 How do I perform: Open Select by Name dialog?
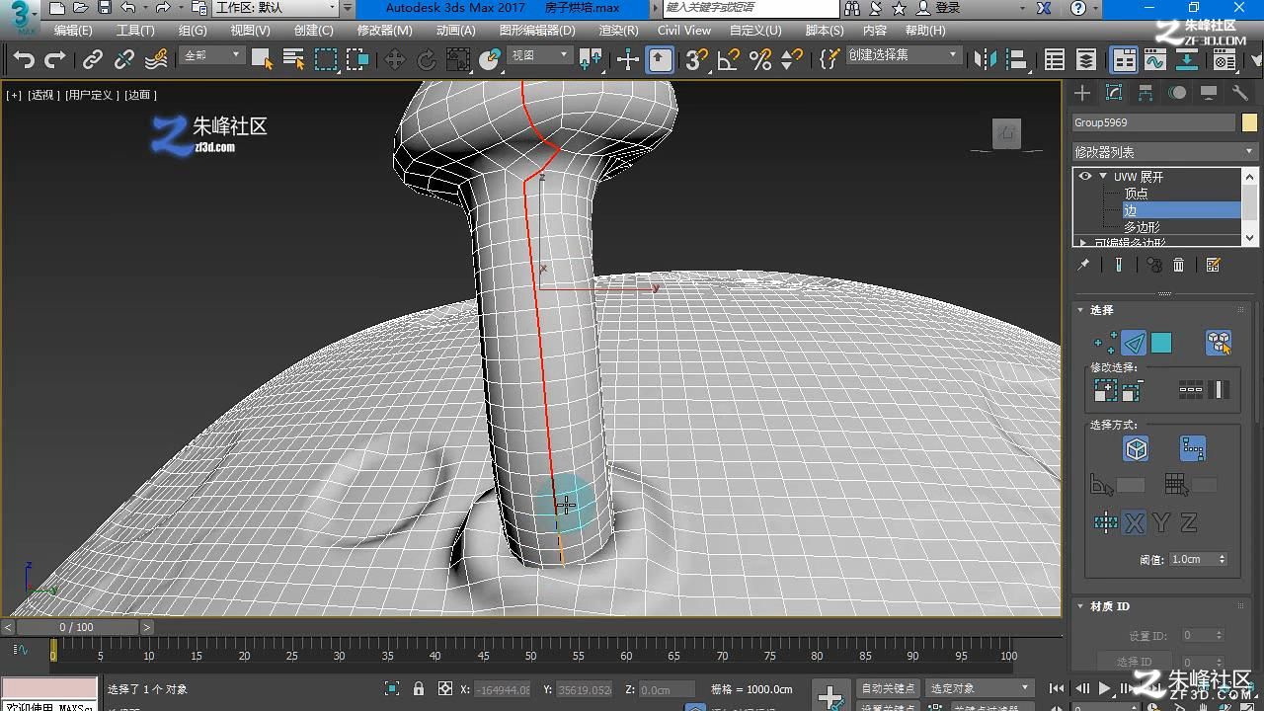tap(293, 60)
